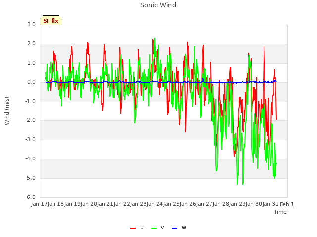Click the Jan 23 x-axis date label
The height and width of the screenshot is (237, 317).
138,204
